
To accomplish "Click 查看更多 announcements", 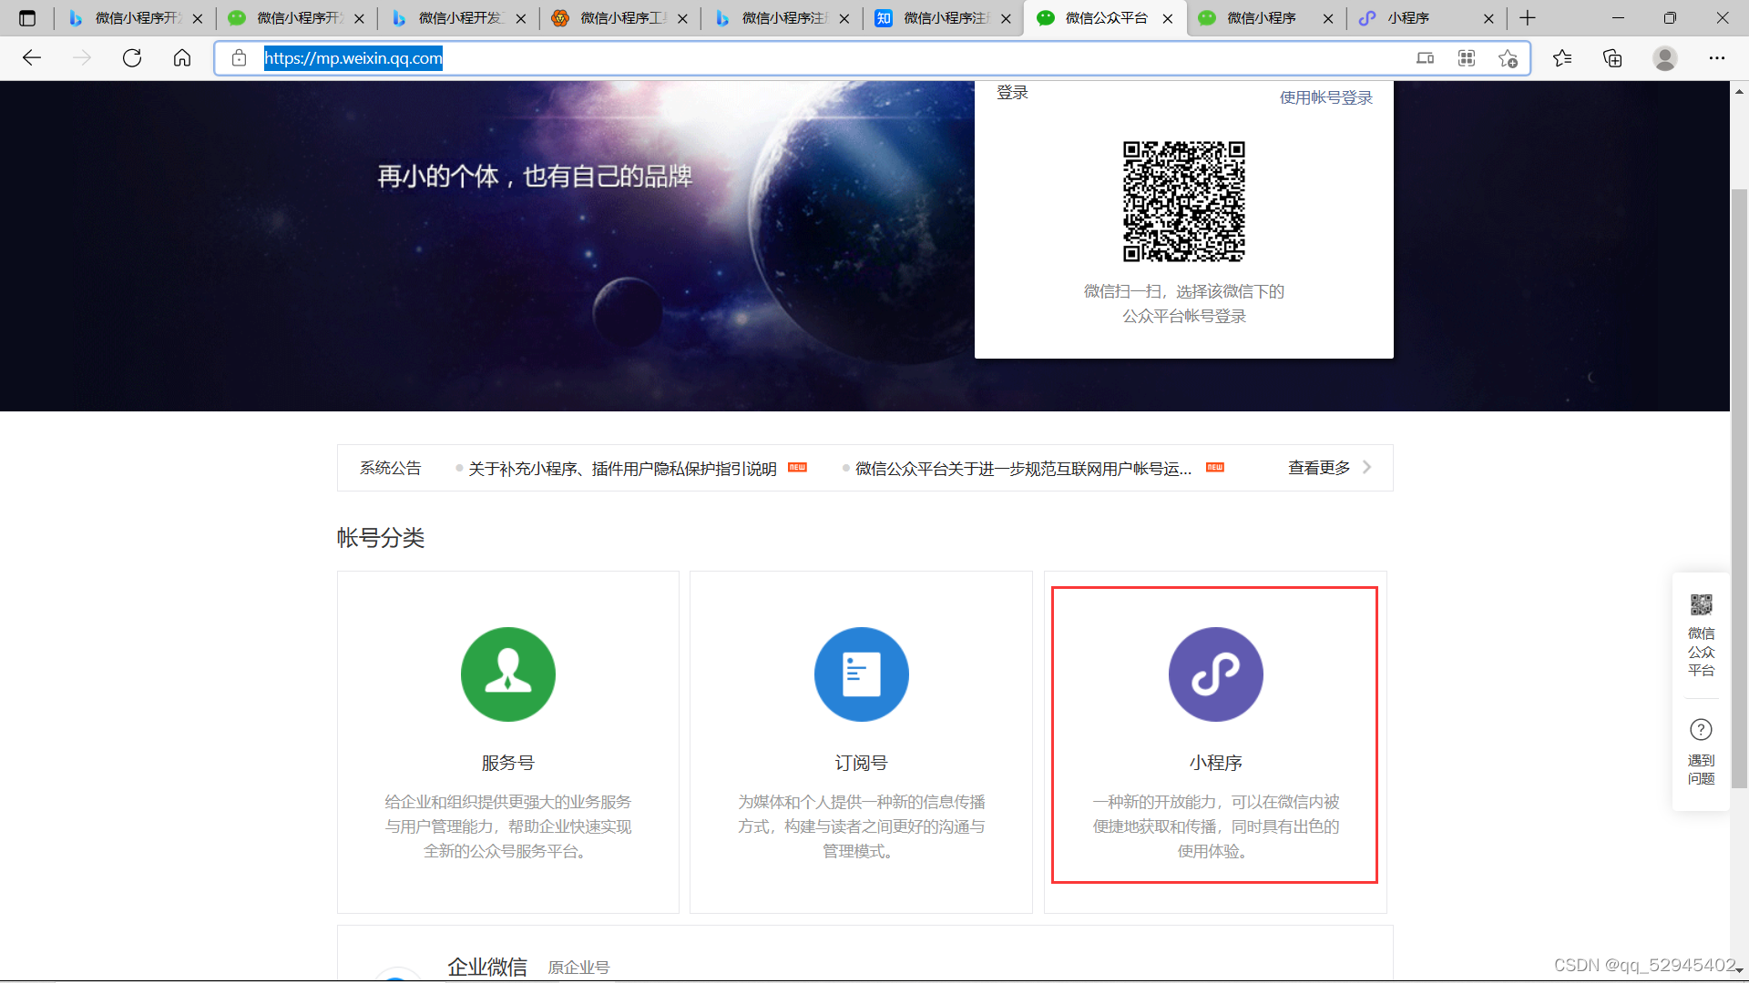I will pos(1319,468).
